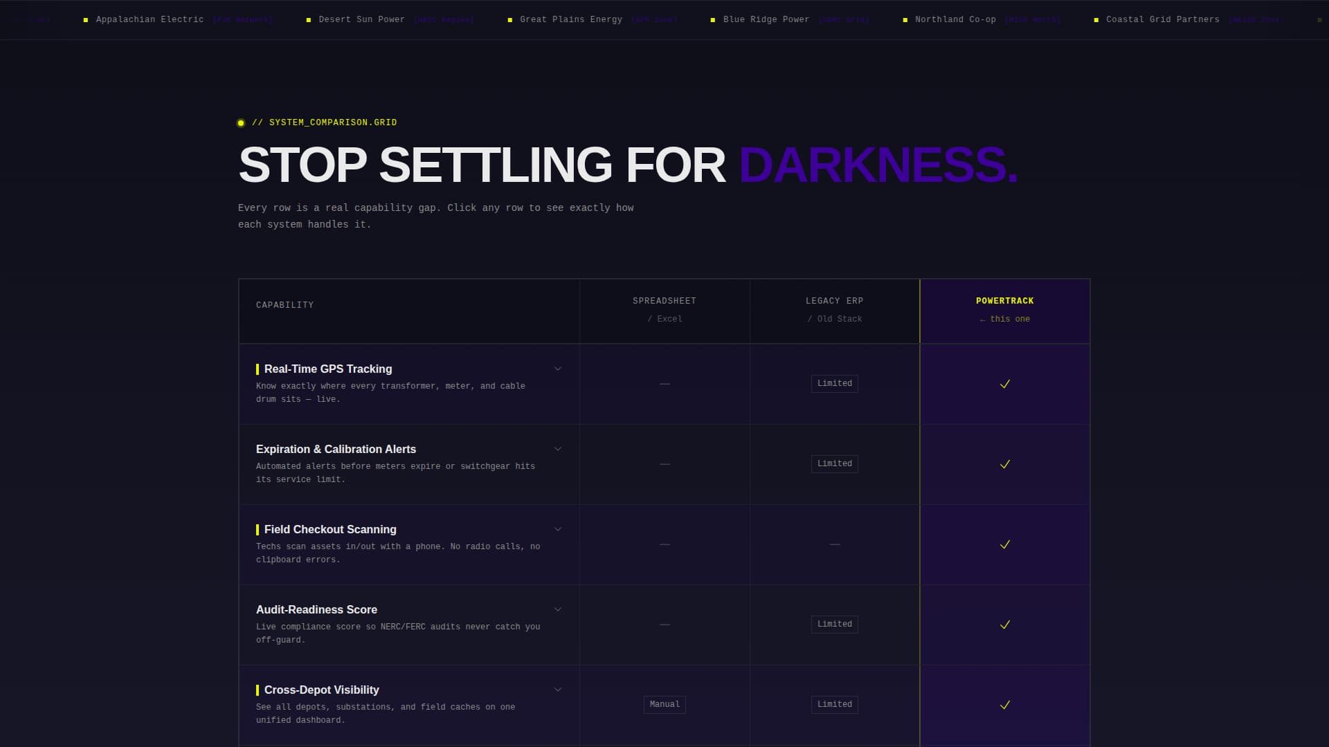Click Limited badge in Cross-Depot Visibility row

[835, 705]
